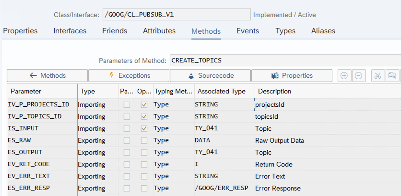Click the copy icon in toolbar
401x196 pixels.
click(392, 76)
